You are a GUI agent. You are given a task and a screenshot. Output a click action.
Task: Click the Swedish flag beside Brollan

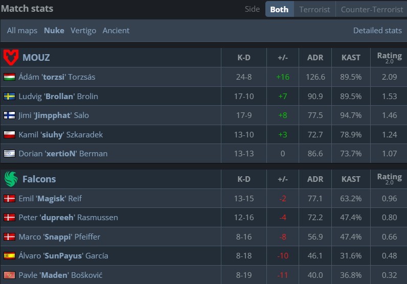(9, 96)
